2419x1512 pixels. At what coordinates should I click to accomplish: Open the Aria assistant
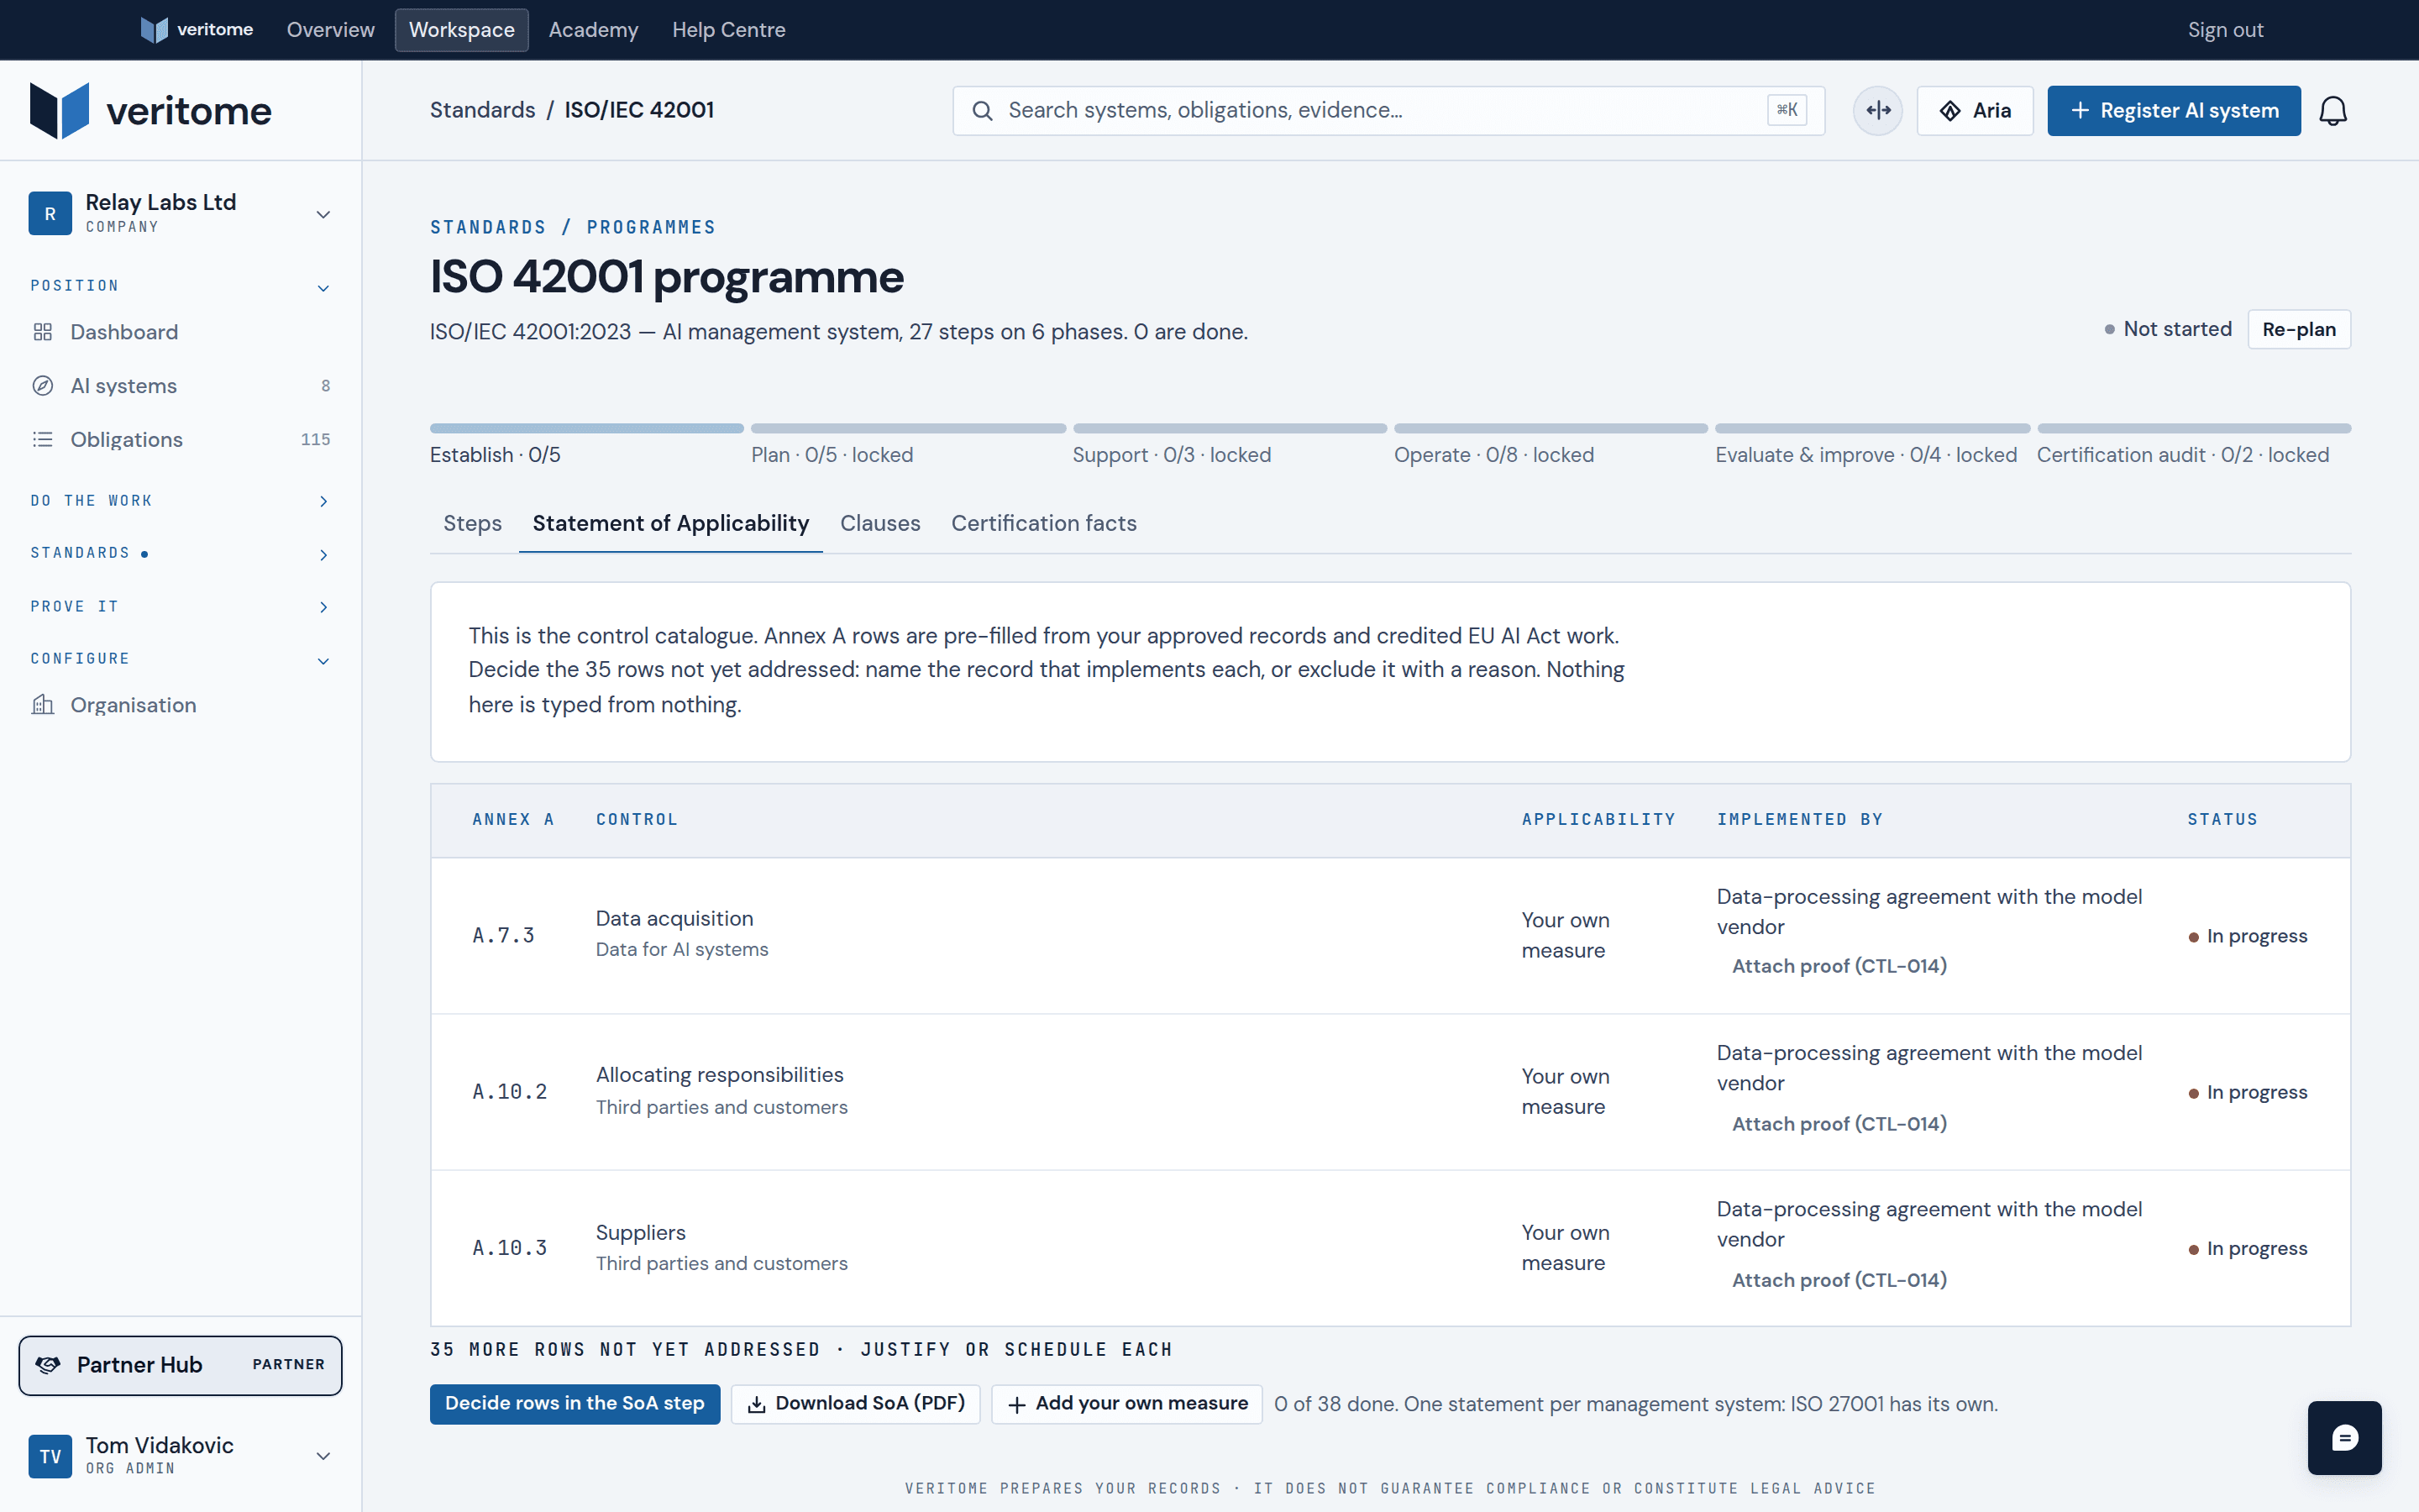(x=1974, y=110)
